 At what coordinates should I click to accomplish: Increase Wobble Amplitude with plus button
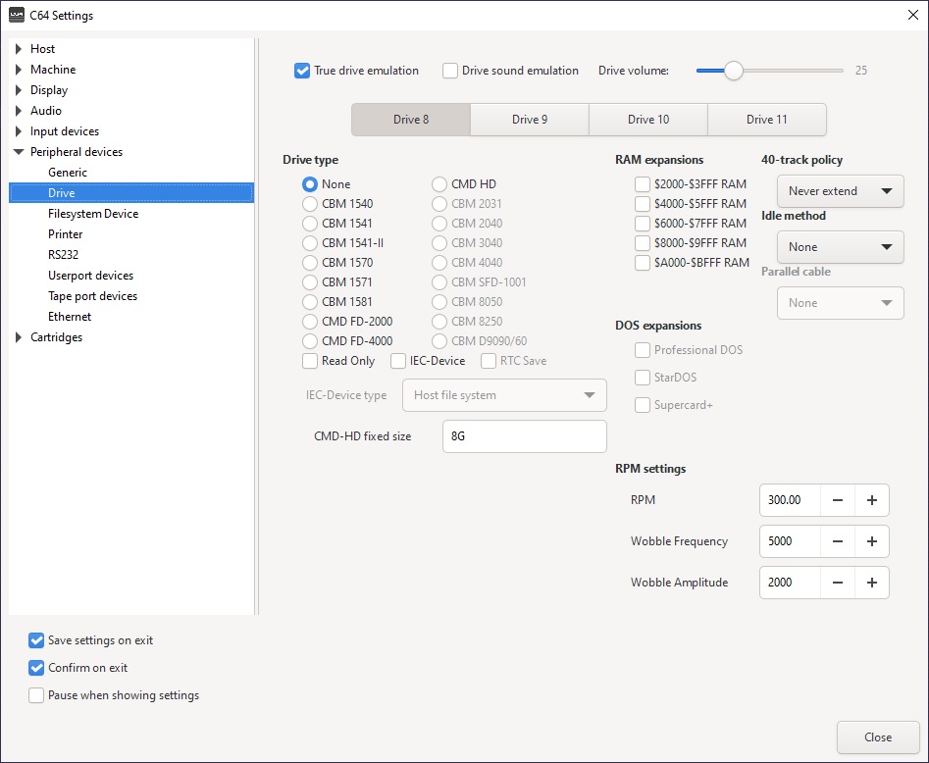pyautogui.click(x=871, y=583)
